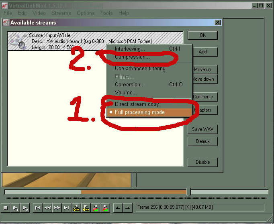Image resolution: width=274 pixels, height=224 pixels.
Task: Click the Move down button
Action: coord(205,79)
